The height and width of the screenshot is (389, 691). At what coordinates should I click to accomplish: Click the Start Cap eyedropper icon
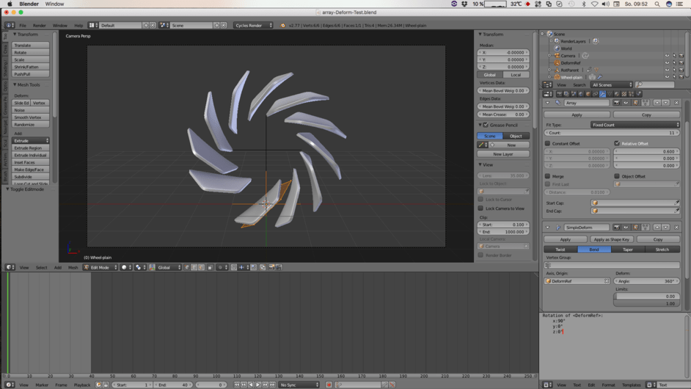point(677,203)
